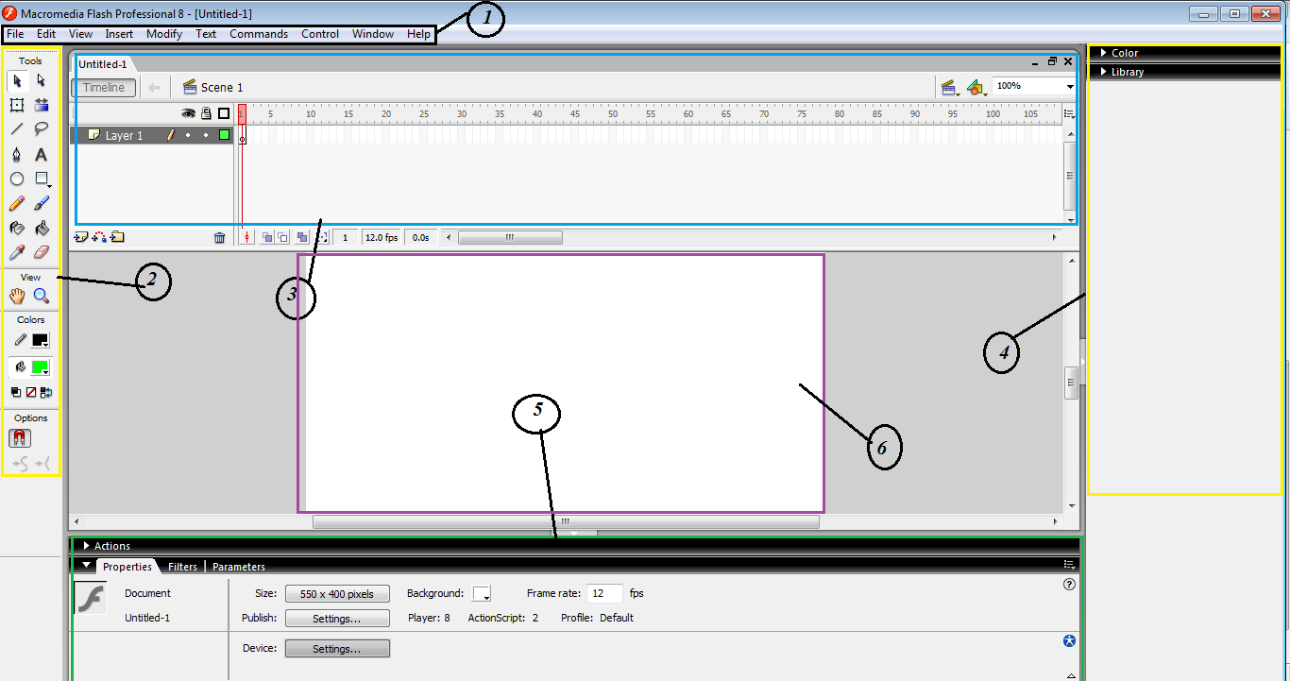Toggle show or hide all layers eye
Viewport: 1290px width, 681px height.
pyautogui.click(x=188, y=113)
